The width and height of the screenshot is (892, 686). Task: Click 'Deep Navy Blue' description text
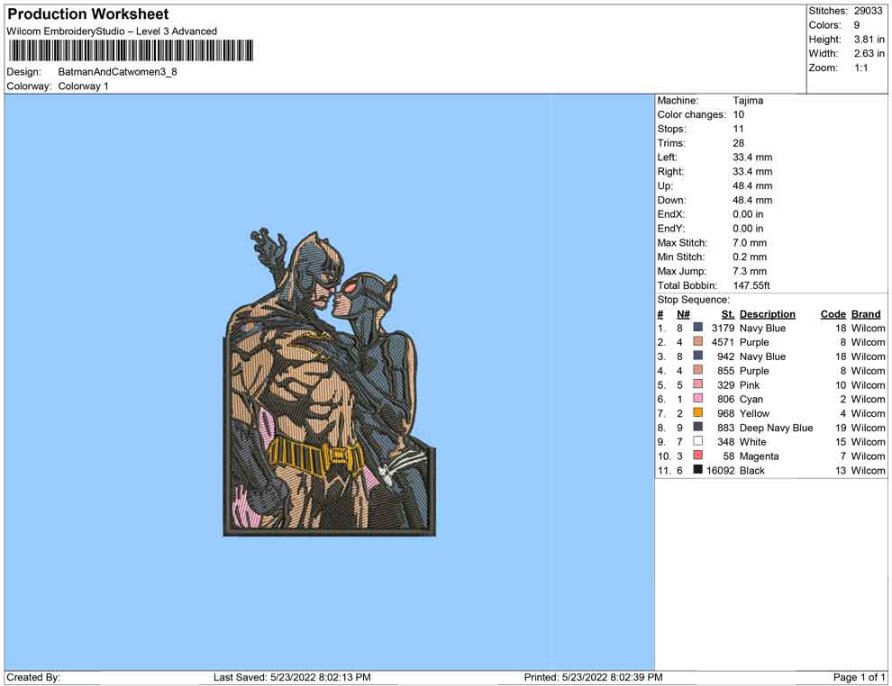(x=777, y=428)
